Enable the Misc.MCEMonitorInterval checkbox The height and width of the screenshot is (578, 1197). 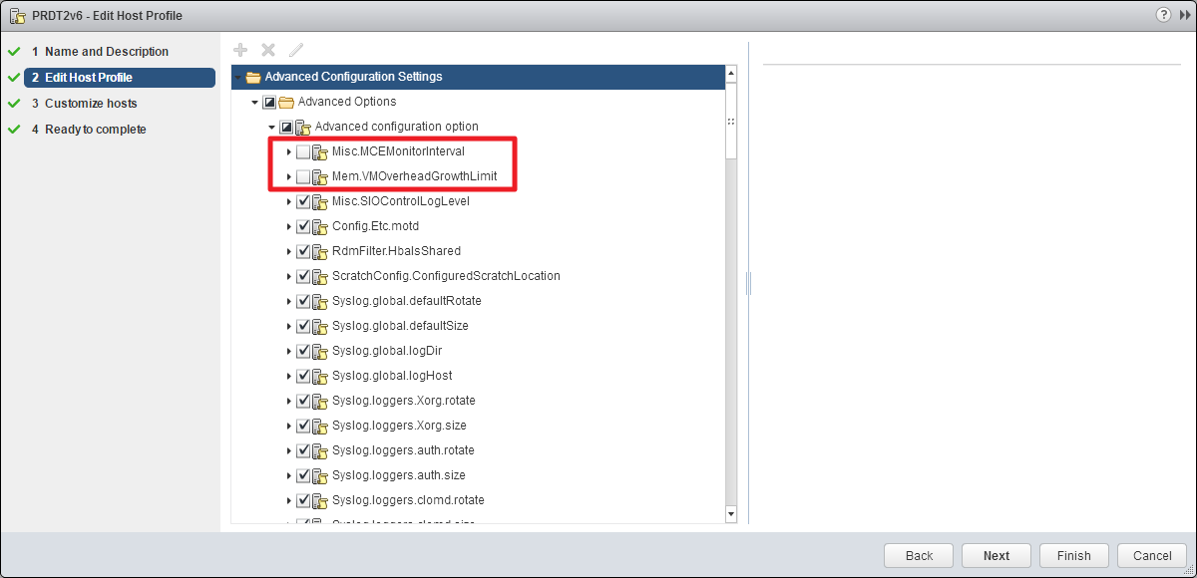[303, 152]
